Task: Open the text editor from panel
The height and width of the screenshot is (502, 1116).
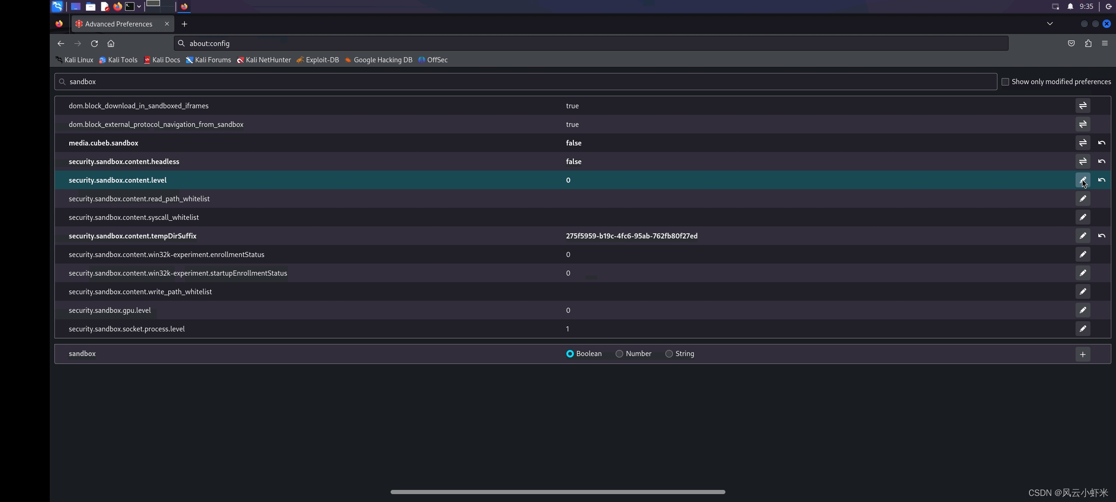Action: (x=104, y=7)
